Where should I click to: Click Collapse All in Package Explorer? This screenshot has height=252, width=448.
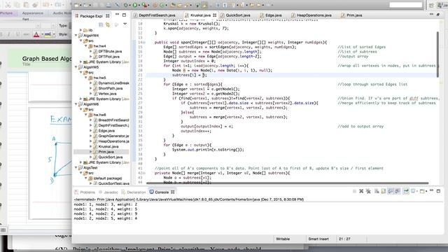(101, 25)
